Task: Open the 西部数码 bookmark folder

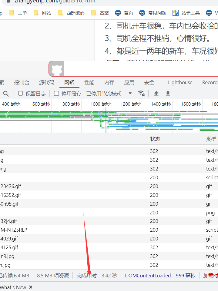Action: (x=71, y=13)
